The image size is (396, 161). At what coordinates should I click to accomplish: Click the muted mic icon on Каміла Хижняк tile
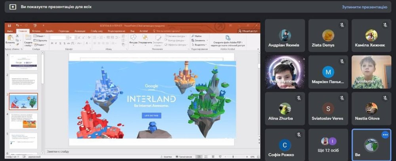click(x=385, y=25)
